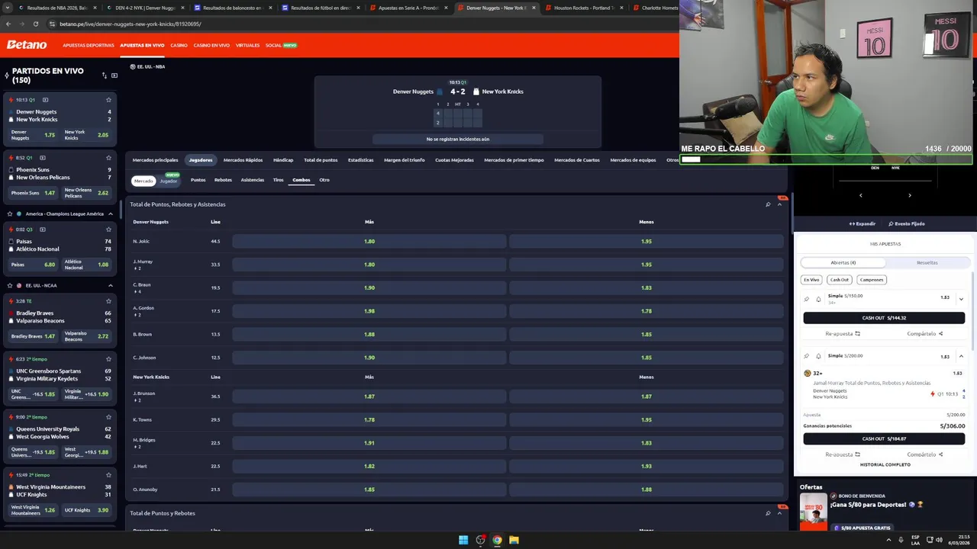
Task: Go to previous event with left arrow
Action: pos(860,195)
